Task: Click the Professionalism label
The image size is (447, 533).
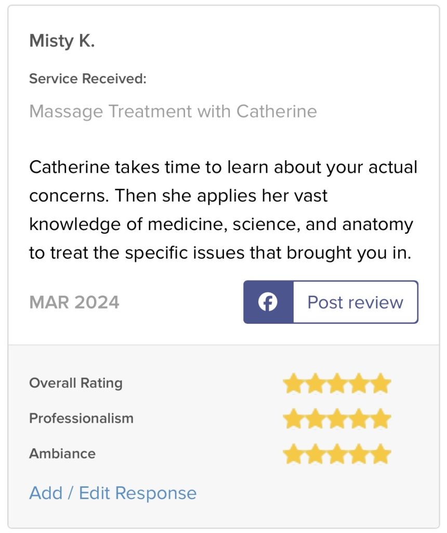Action: point(81,418)
